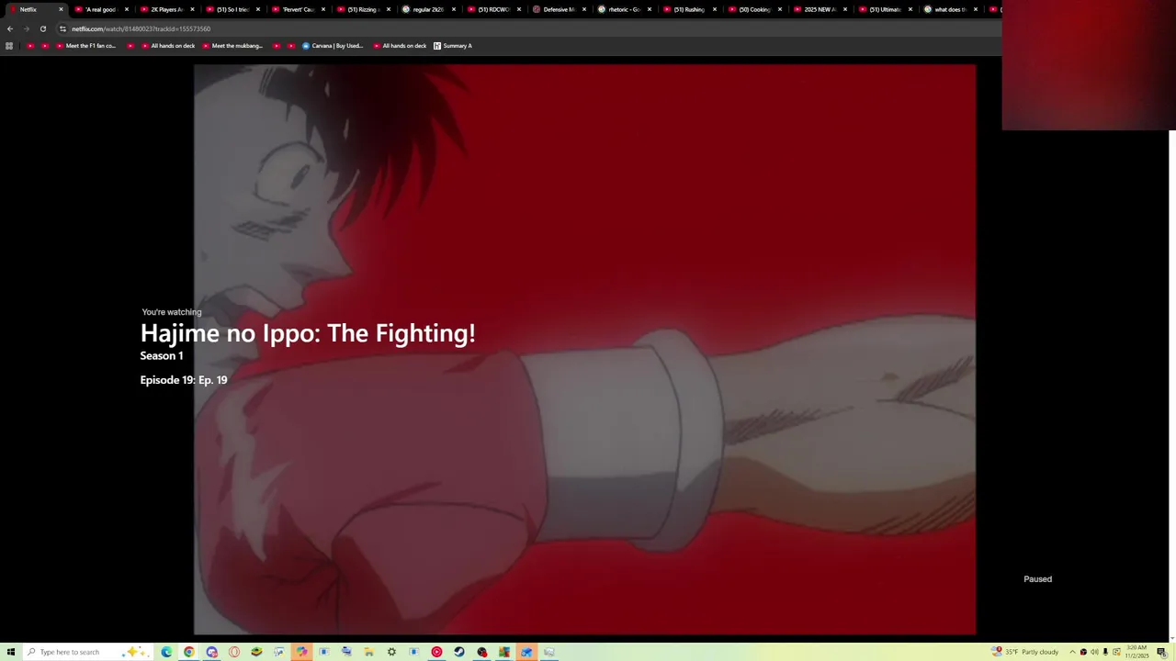Click the 'Paused' status label
This screenshot has height=661, width=1176.
1037,579
